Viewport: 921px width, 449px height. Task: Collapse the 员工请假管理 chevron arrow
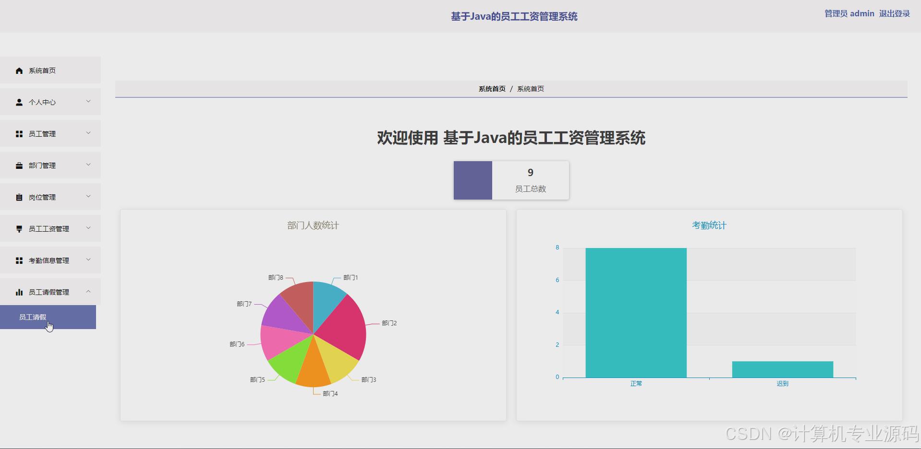(x=88, y=291)
